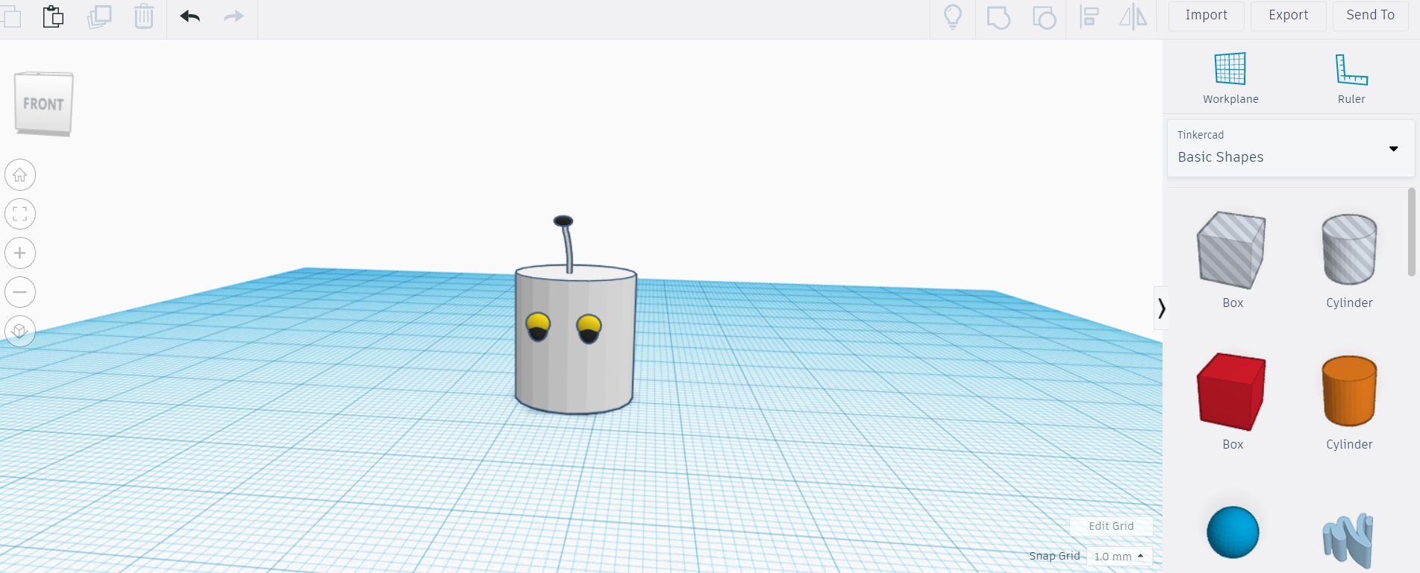Select the Workplane tool

pos(1230,77)
